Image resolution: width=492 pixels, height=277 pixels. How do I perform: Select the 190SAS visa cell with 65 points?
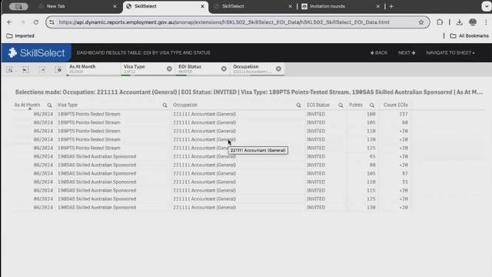tap(97, 156)
